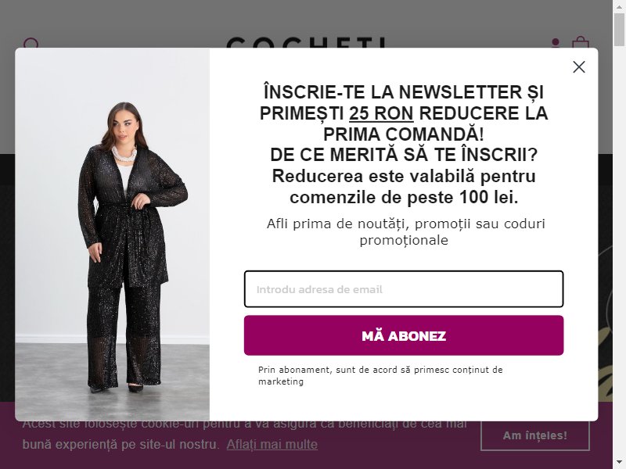This screenshot has height=469, width=626.
Task: Open the search magnifier icon in header
Action: (x=31, y=43)
